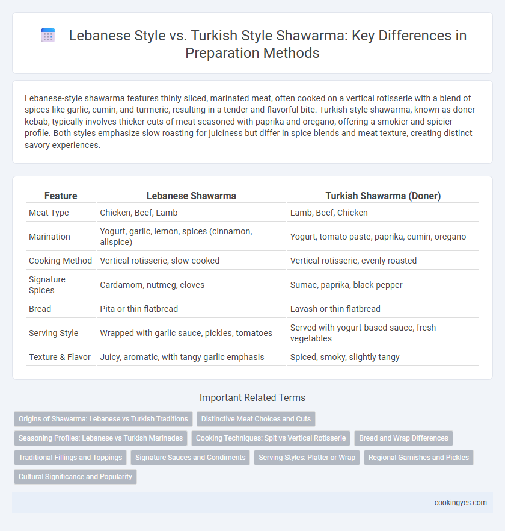Viewport: 505px width, 531px height.
Task: Click the 'Lebanese Shawarma' column header
Action: [191, 196]
